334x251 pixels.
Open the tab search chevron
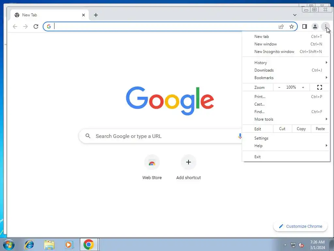click(295, 15)
